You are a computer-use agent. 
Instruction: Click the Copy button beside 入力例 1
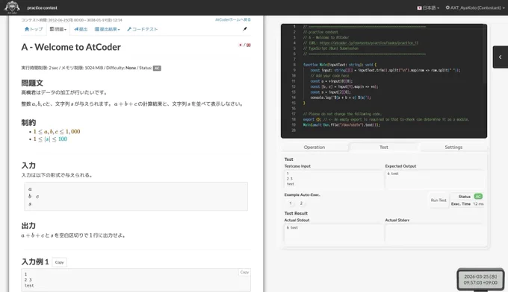click(x=59, y=262)
